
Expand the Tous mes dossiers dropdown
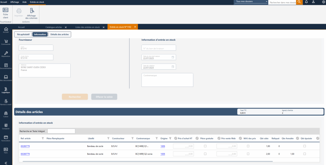(251, 2)
